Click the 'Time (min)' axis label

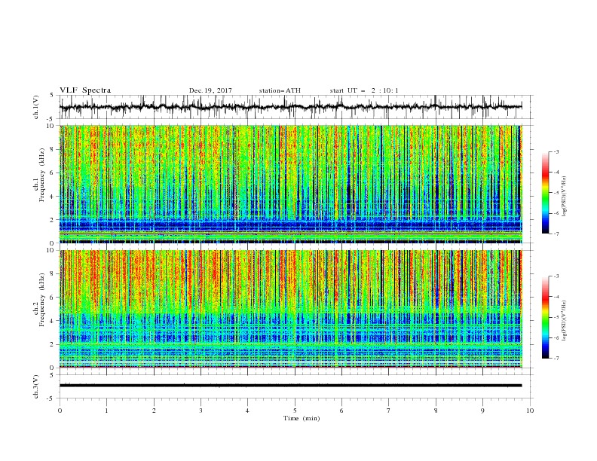tap(302, 418)
